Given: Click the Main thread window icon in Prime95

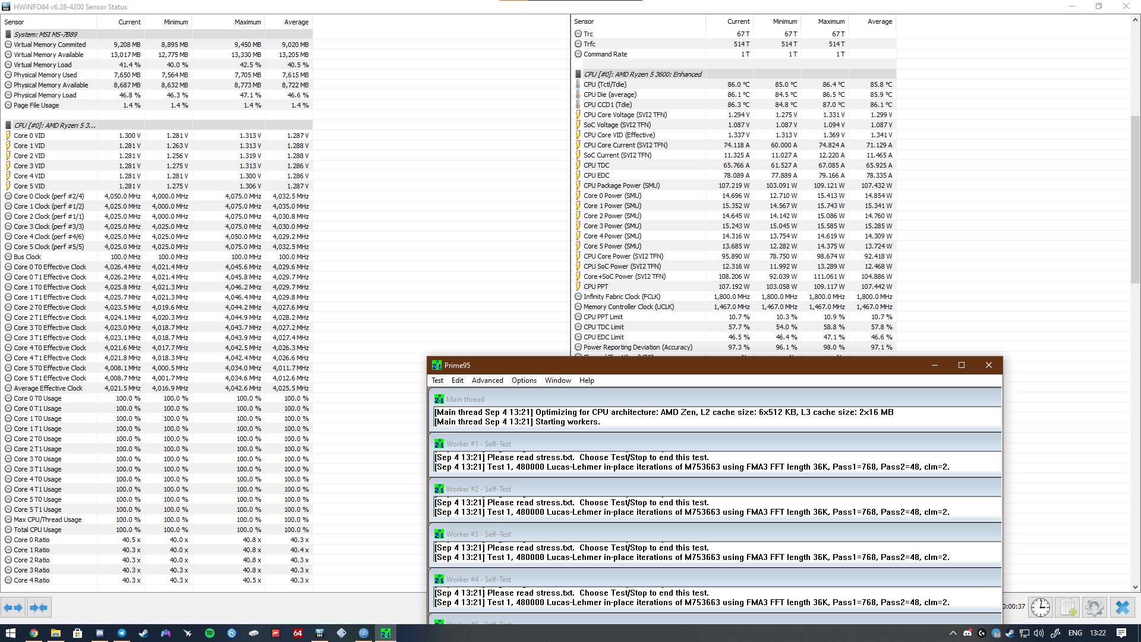Looking at the screenshot, I should 439,399.
